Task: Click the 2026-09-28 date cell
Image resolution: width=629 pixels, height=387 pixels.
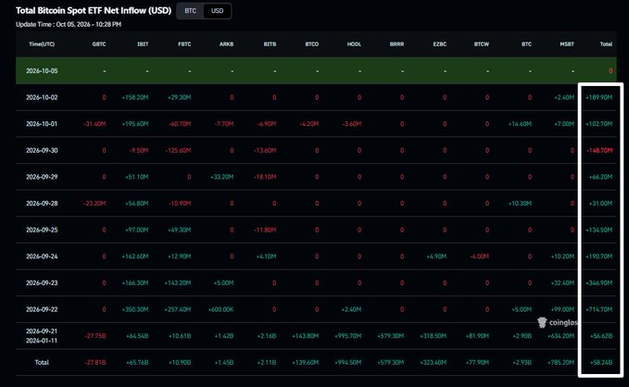Action: (42, 204)
